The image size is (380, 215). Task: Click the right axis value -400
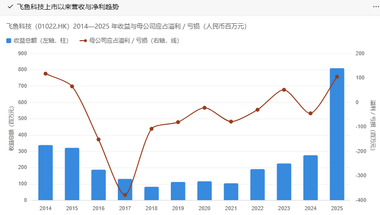coord(361,200)
